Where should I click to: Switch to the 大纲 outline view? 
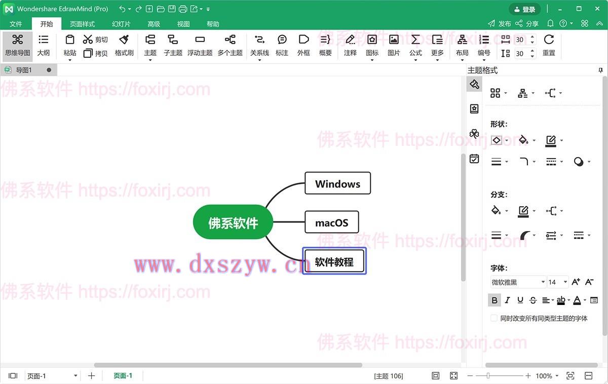[44, 46]
